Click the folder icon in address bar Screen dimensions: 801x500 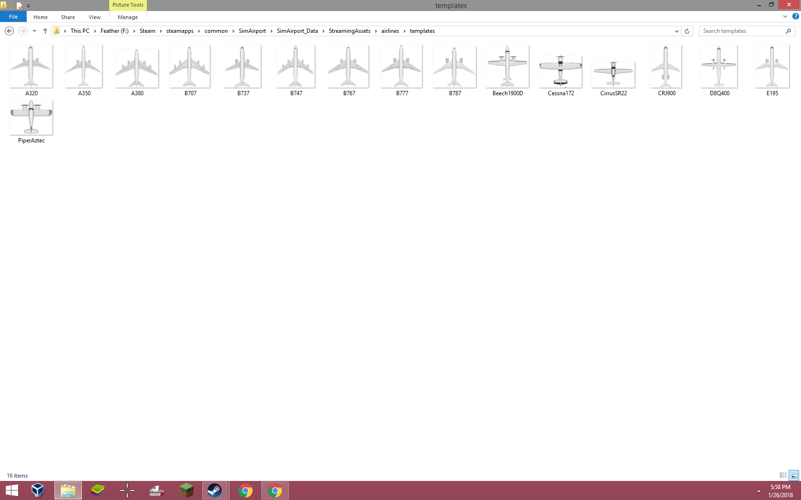pyautogui.click(x=57, y=31)
